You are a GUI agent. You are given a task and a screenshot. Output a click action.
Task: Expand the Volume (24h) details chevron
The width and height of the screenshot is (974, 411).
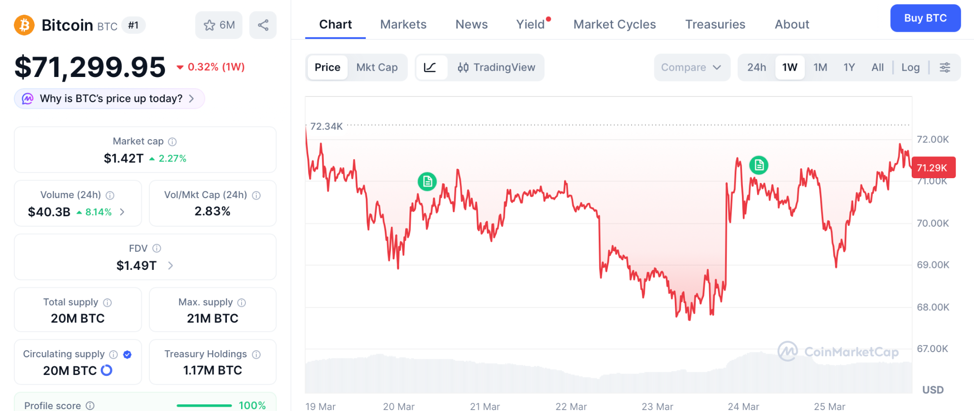coord(122,212)
